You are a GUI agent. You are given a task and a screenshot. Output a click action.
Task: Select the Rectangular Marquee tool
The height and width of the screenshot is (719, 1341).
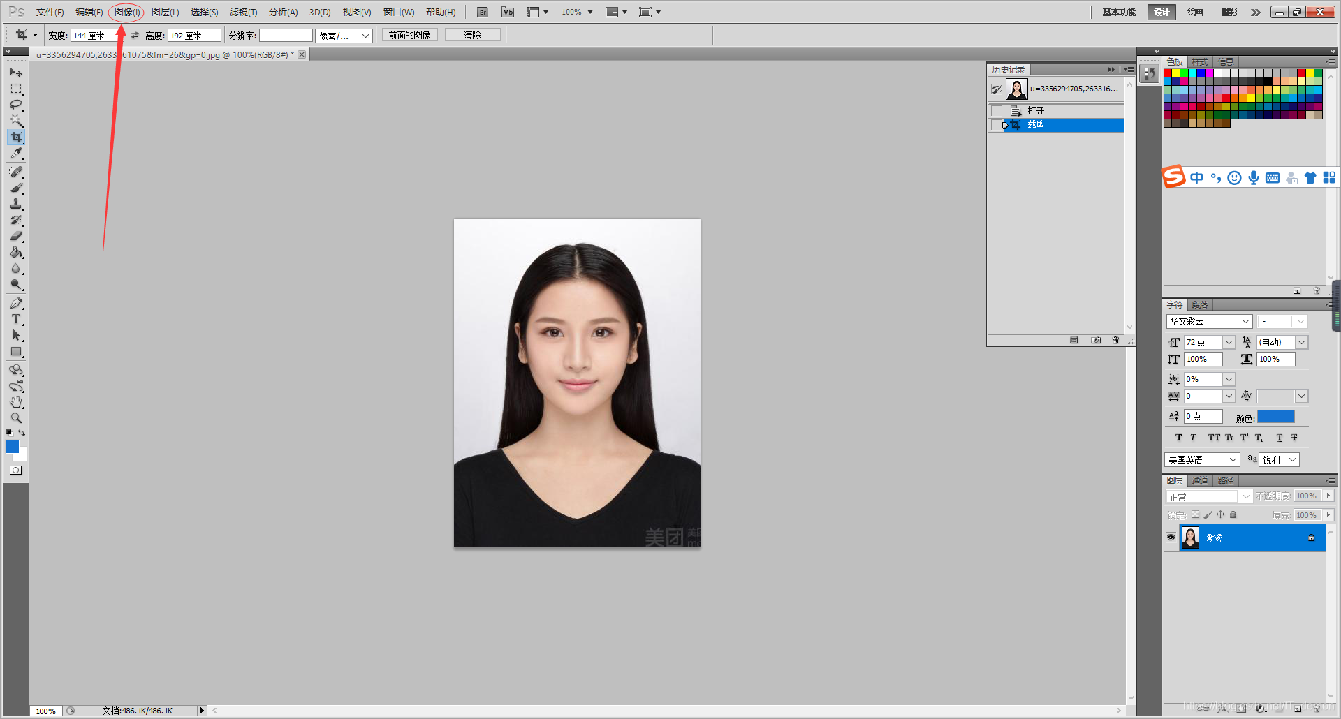click(16, 89)
